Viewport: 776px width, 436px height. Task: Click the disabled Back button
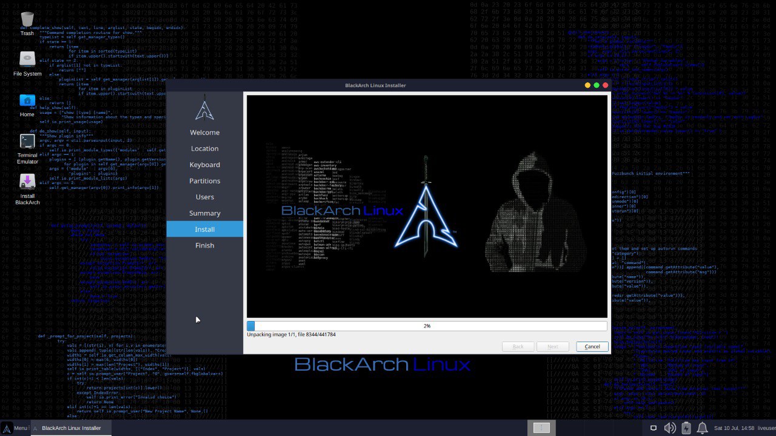(x=518, y=346)
